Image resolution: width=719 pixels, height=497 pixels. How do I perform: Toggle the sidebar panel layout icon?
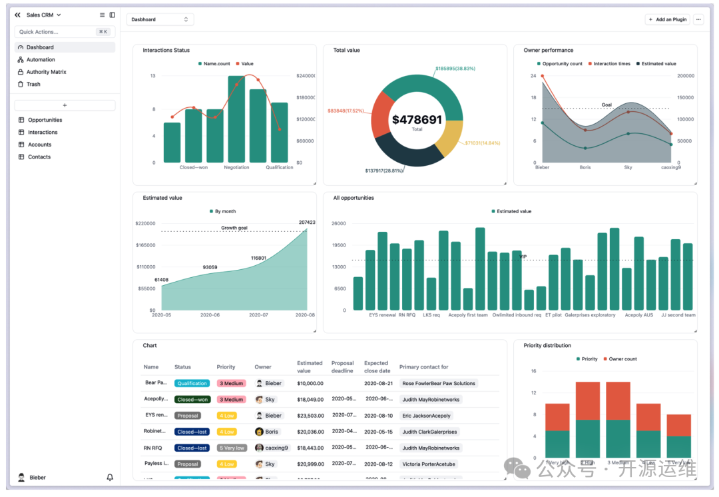[x=112, y=15]
